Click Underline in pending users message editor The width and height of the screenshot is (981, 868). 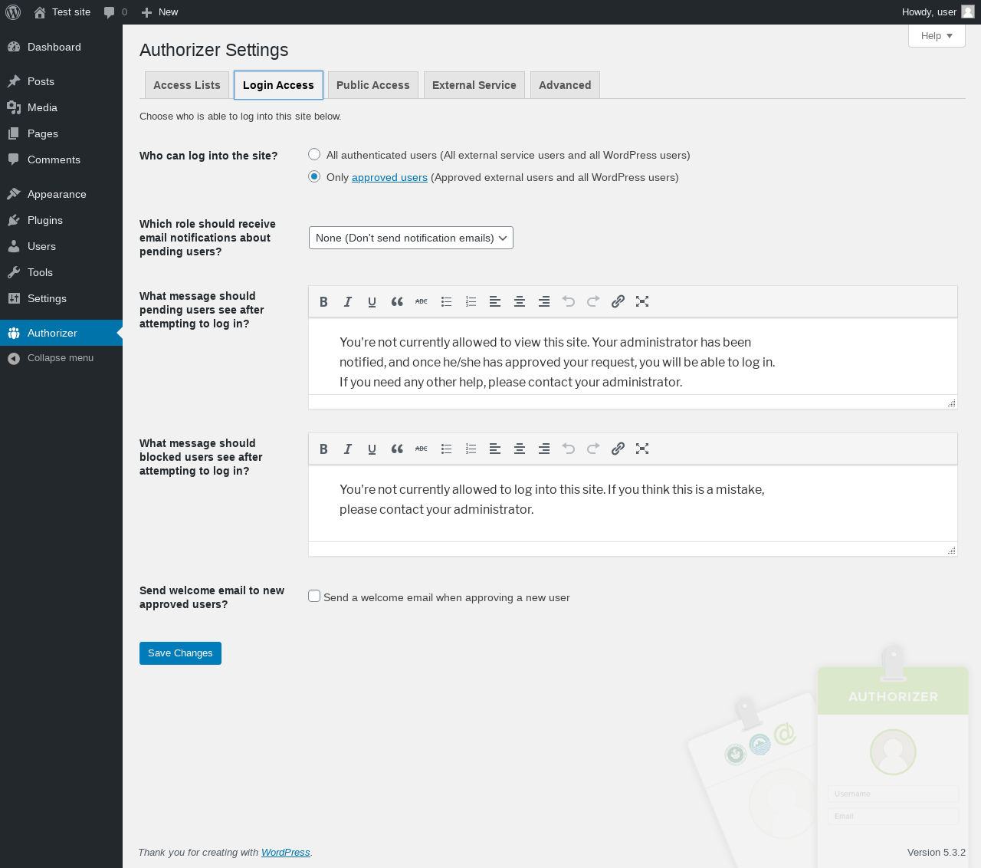tap(372, 301)
